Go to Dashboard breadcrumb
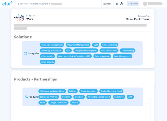Viewport: 167px width, 121px height. pyautogui.click(x=23, y=4)
